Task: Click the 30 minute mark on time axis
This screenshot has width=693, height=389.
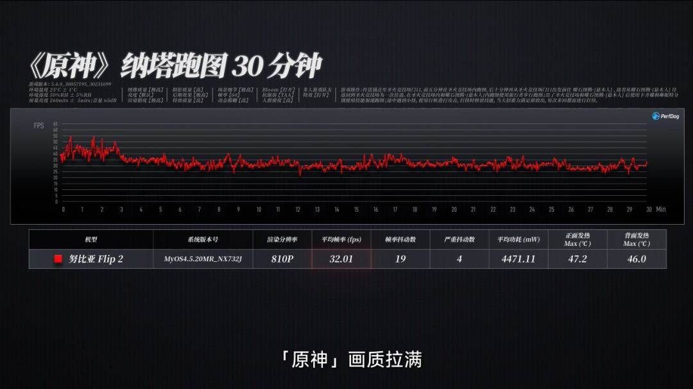Action: (649, 209)
